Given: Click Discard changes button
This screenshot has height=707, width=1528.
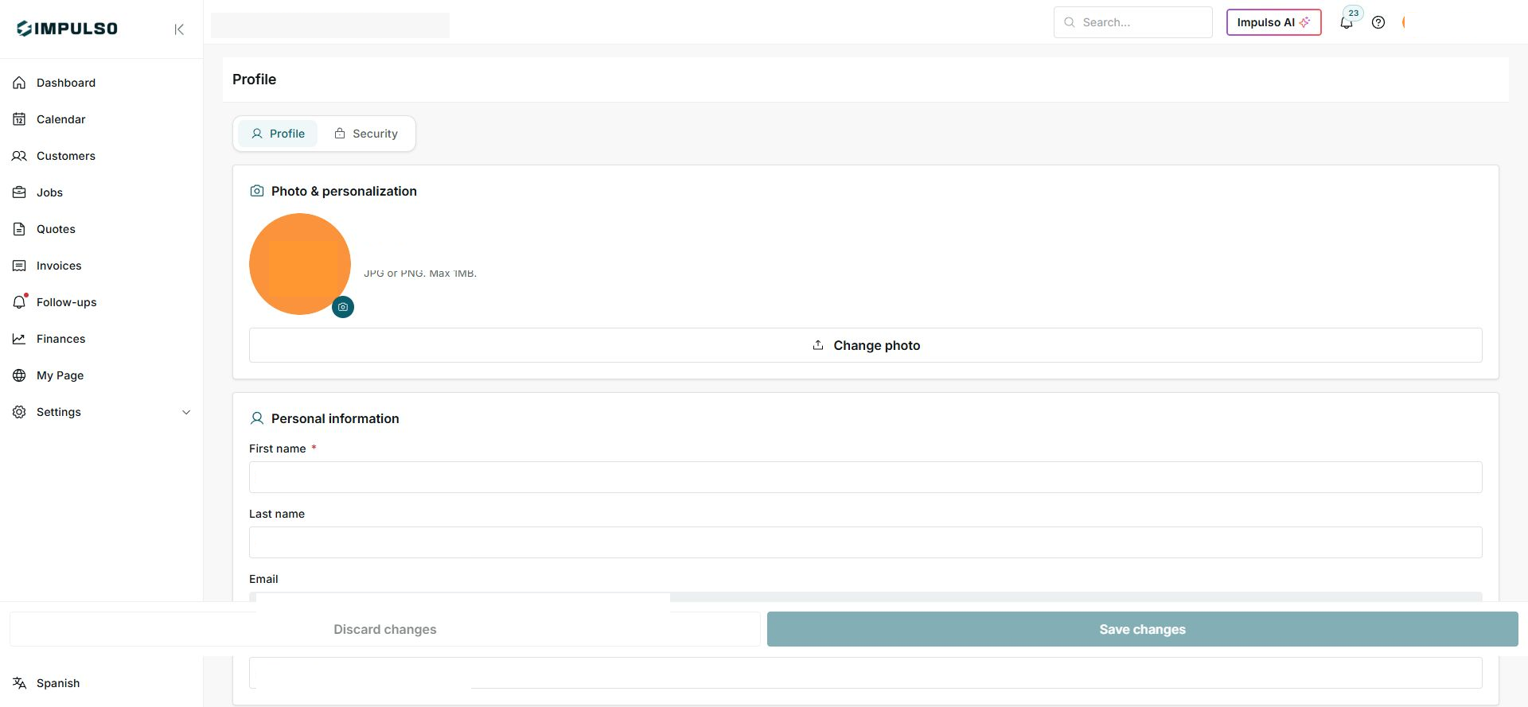Looking at the screenshot, I should point(385,629).
